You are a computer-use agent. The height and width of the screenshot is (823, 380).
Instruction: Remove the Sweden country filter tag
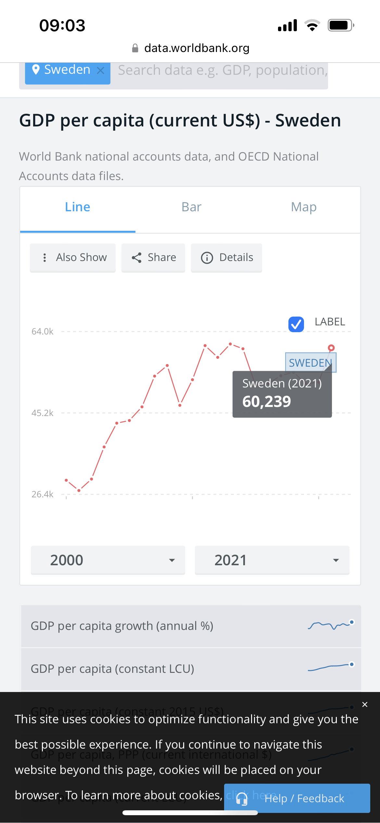101,70
